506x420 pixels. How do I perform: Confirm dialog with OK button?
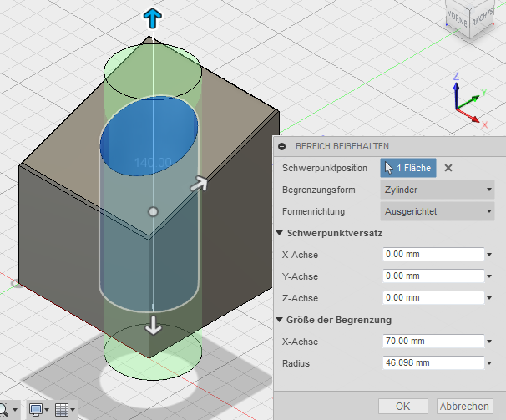click(403, 406)
